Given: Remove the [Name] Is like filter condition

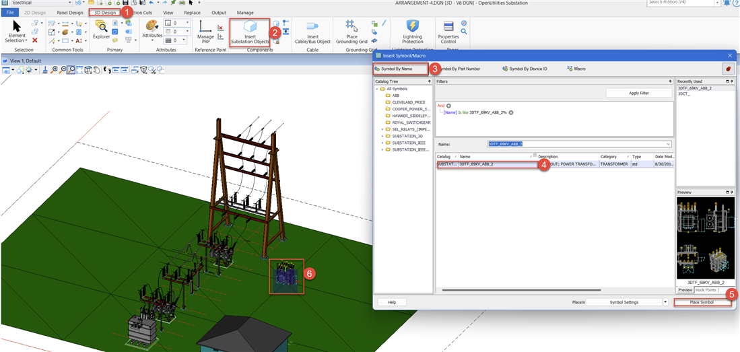Looking at the screenshot, I should (511, 112).
